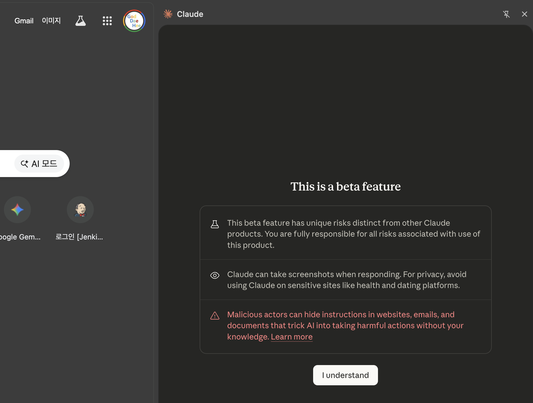Close the Claude side panel
The image size is (533, 403).
click(524, 14)
